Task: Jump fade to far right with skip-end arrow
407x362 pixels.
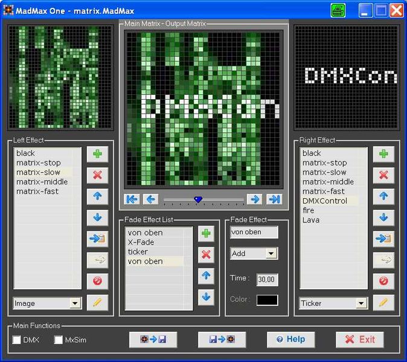Action: coord(274,199)
